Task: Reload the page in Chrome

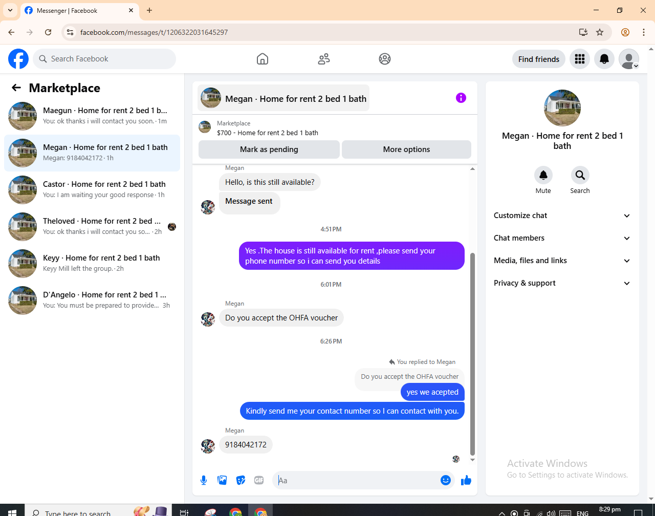Action: pos(48,32)
